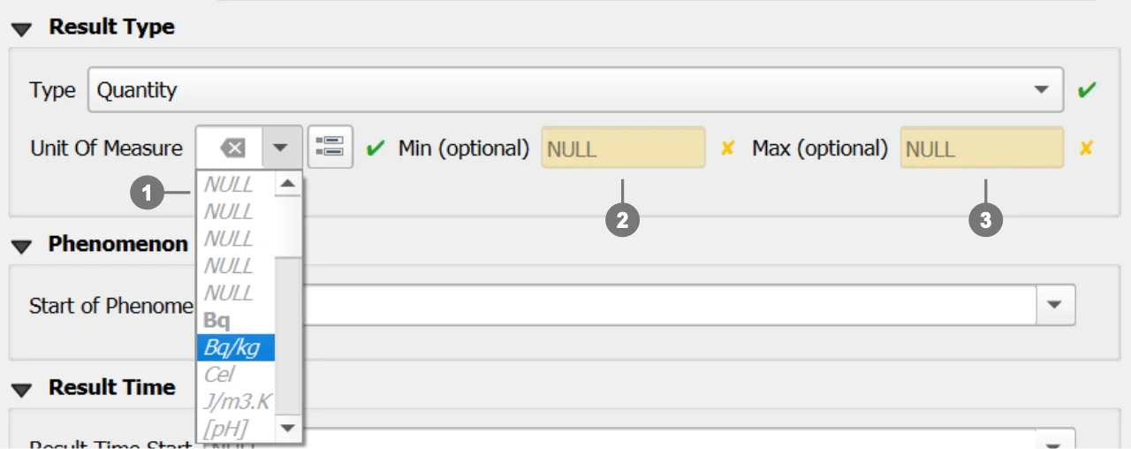Select Bq/kg from the unit list
Image resolution: width=1131 pixels, height=449 pixels.
pos(234,347)
